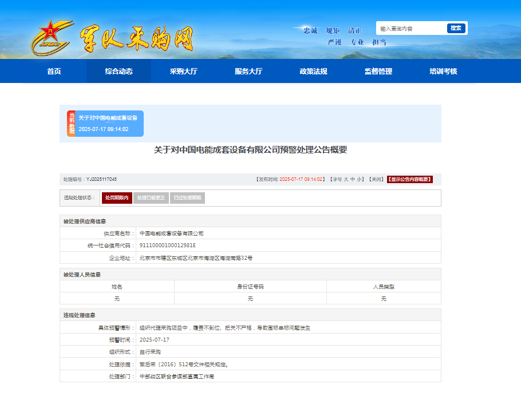Viewport: 521px width, 396px height.
Task: Click the 军队采购网 emblem logo
Action: click(x=53, y=38)
